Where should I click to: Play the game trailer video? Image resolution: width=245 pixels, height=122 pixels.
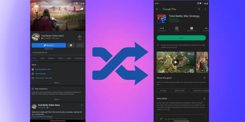175,62
